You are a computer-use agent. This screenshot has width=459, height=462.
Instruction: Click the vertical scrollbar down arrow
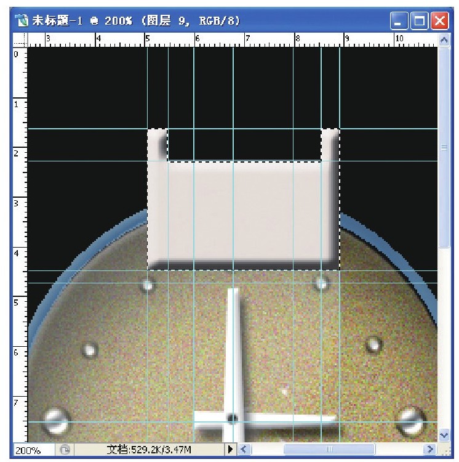(x=444, y=435)
